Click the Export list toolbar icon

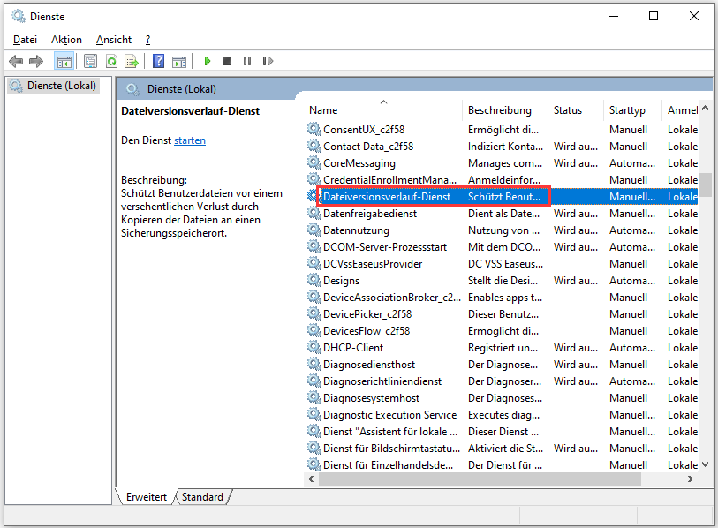pos(132,61)
